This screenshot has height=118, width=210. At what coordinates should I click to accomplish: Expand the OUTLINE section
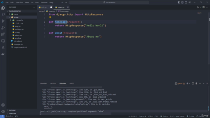pos(8,110)
